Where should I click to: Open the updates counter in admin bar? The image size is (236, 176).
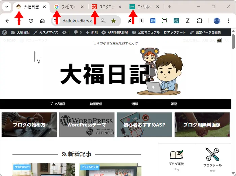[66, 32]
